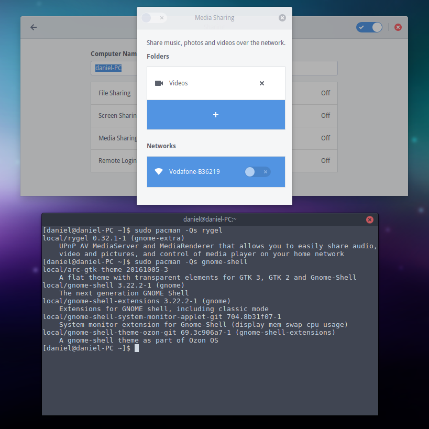Open the File Sharing row
Screen dimensions: 429x429
point(214,93)
